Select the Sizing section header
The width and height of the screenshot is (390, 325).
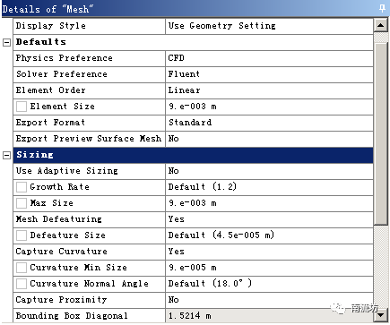coord(194,155)
